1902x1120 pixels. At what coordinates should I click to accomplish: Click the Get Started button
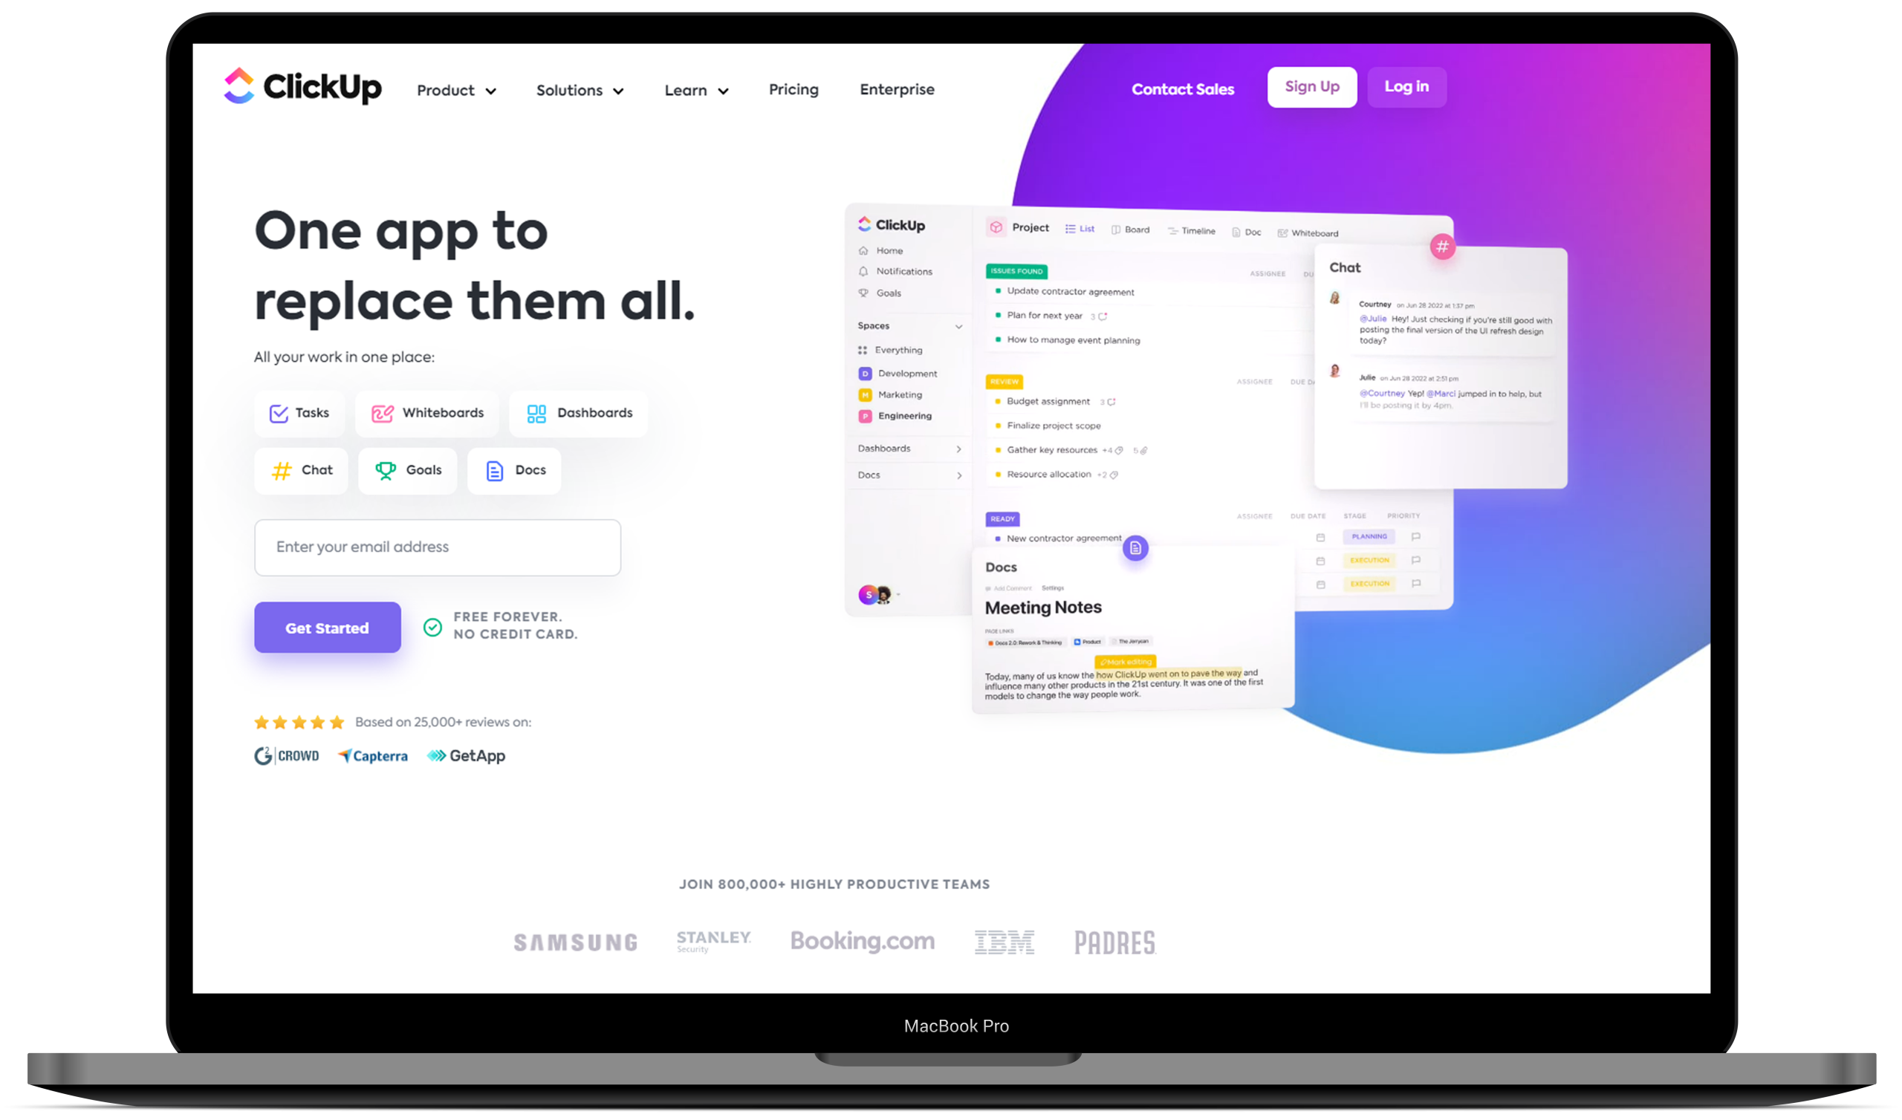point(327,625)
